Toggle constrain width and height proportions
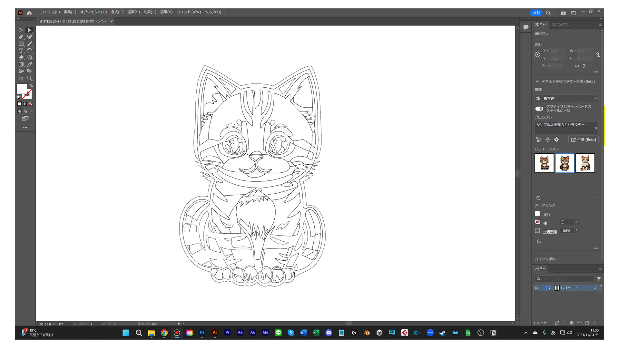The image size is (619, 348). coord(598,55)
